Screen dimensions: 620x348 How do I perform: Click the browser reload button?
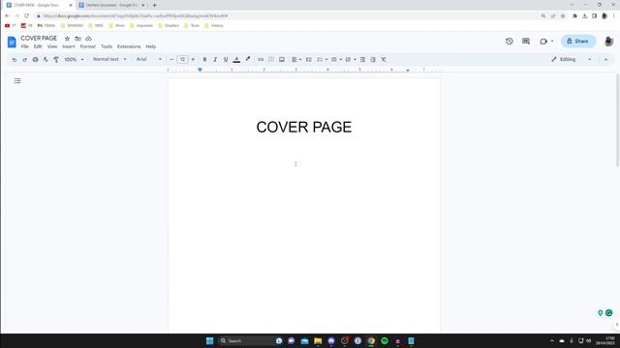tap(26, 15)
